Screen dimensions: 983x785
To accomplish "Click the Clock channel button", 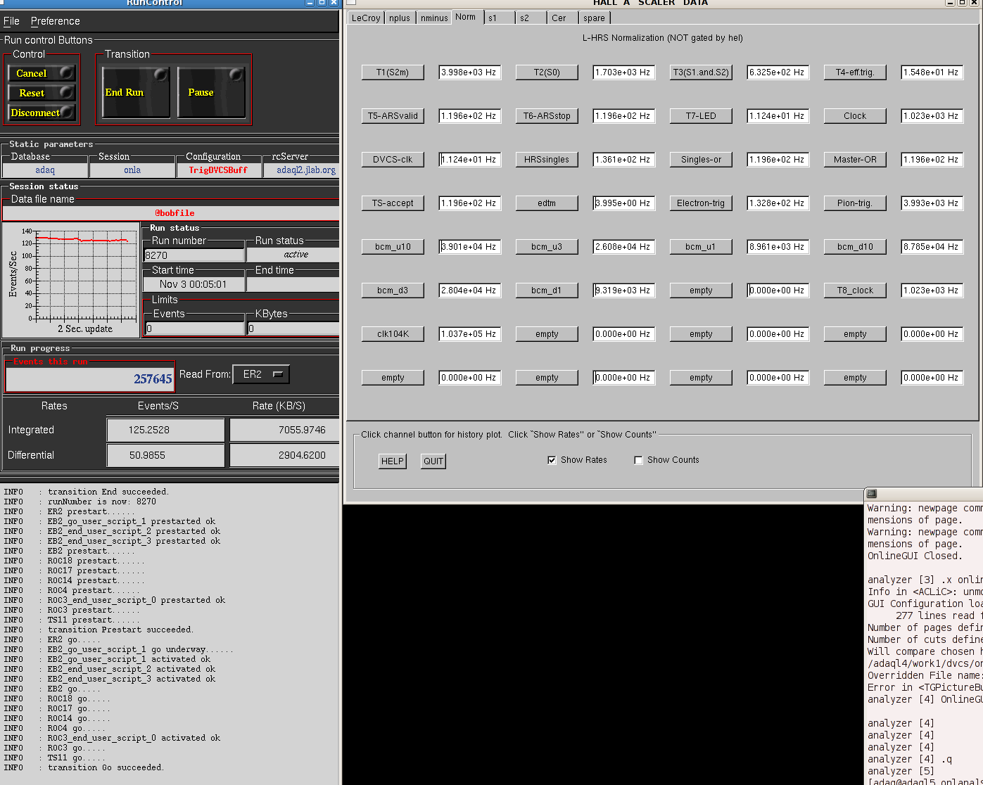I will (x=855, y=116).
